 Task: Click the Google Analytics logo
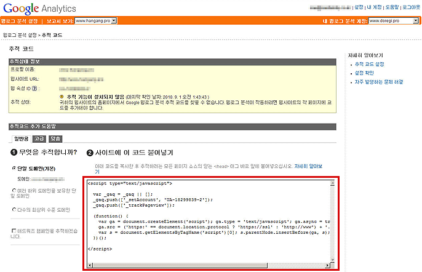pos(39,9)
